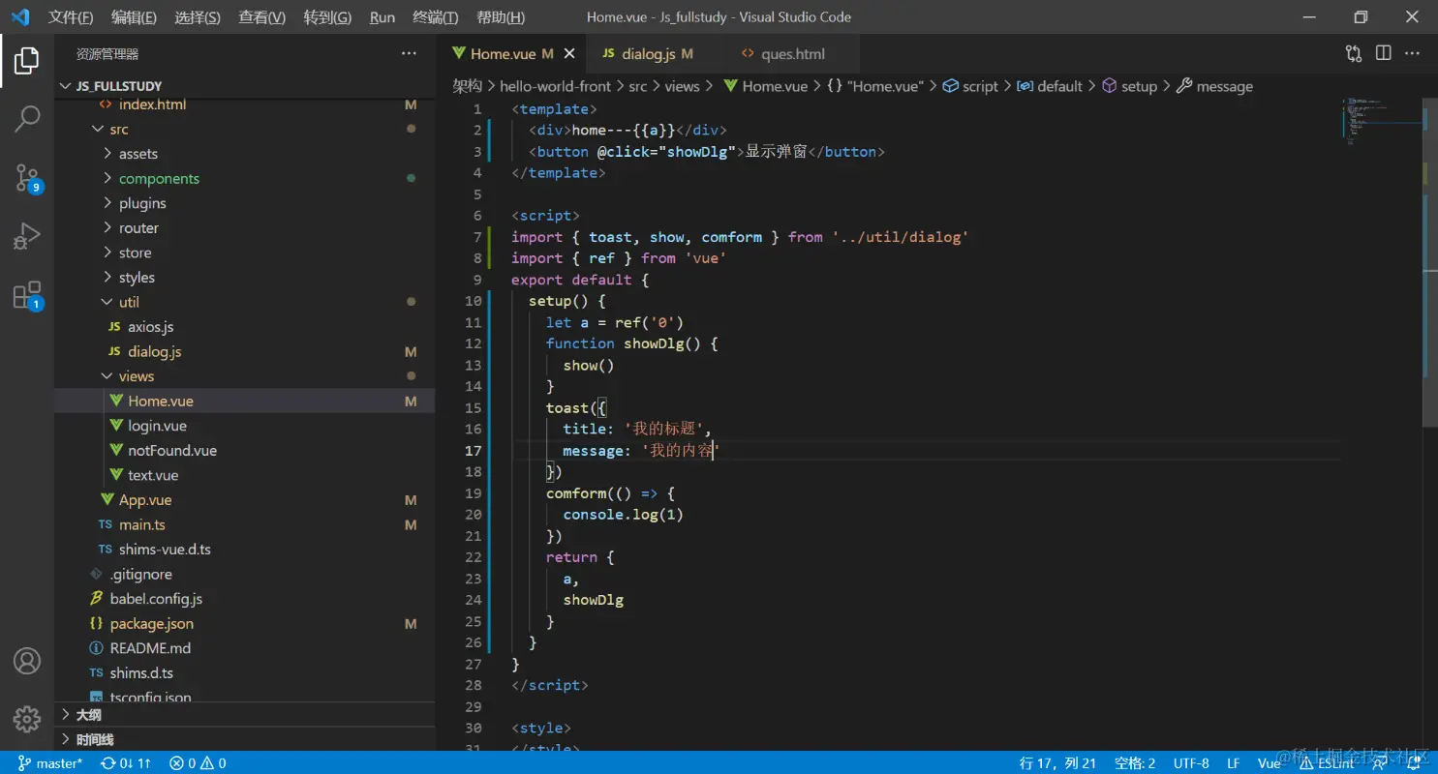The image size is (1438, 774).
Task: Click the 'message' breadcrumb segment
Action: 1214,86
